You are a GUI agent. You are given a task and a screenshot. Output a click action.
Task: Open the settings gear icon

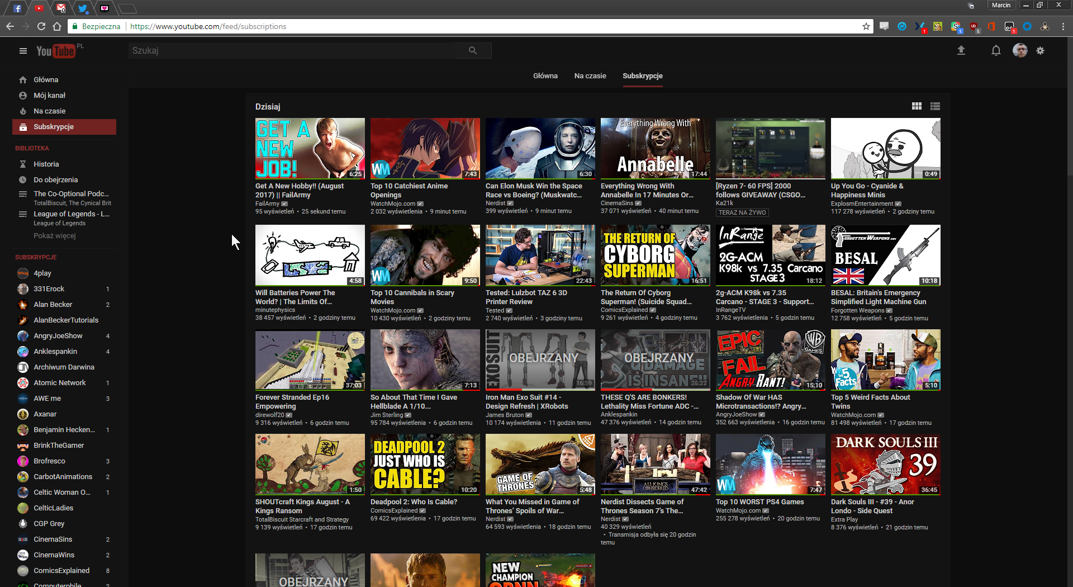pos(1040,51)
